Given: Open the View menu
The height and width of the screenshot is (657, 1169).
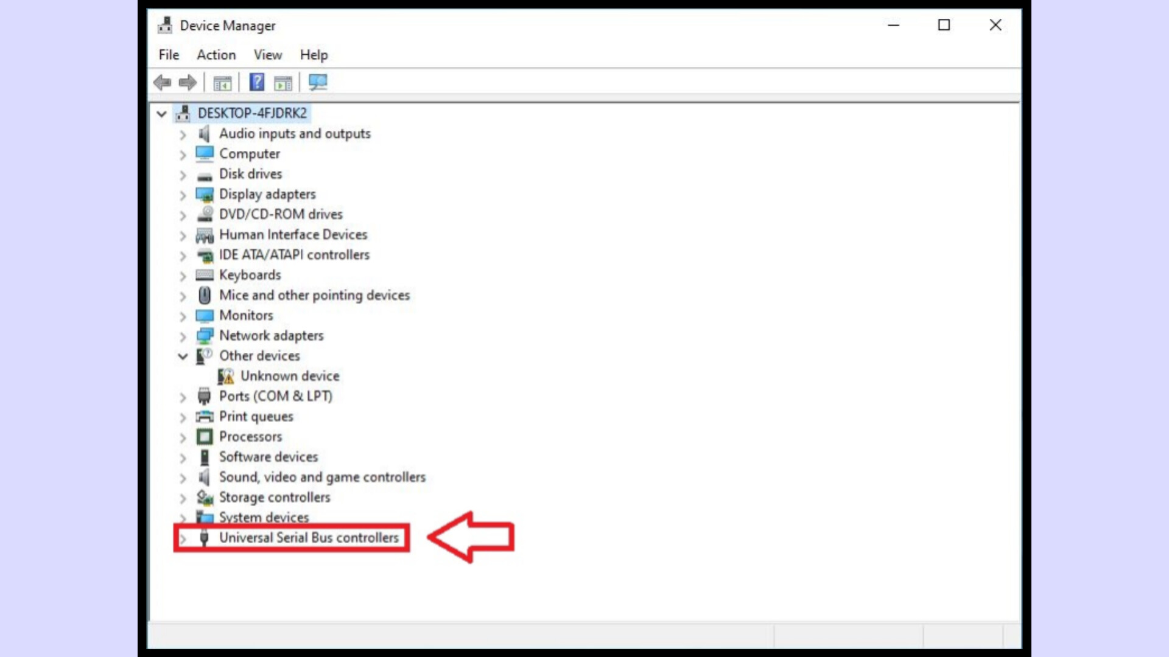Looking at the screenshot, I should (x=267, y=55).
